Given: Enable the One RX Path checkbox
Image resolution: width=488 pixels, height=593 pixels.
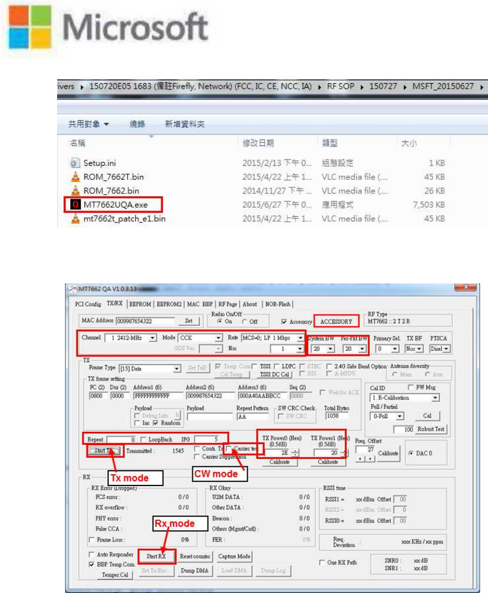Looking at the screenshot, I should 322,562.
